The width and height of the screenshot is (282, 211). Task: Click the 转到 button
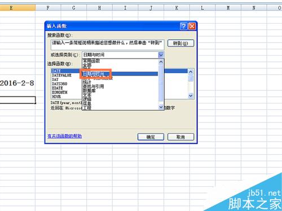[180, 43]
